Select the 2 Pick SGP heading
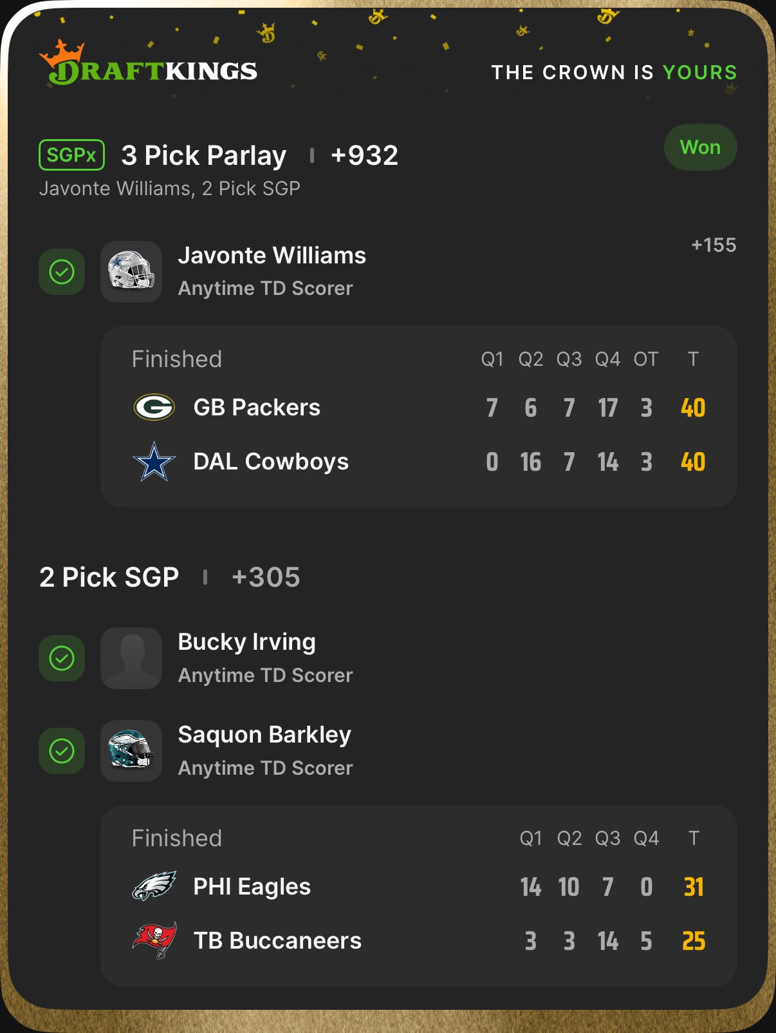 click(109, 577)
